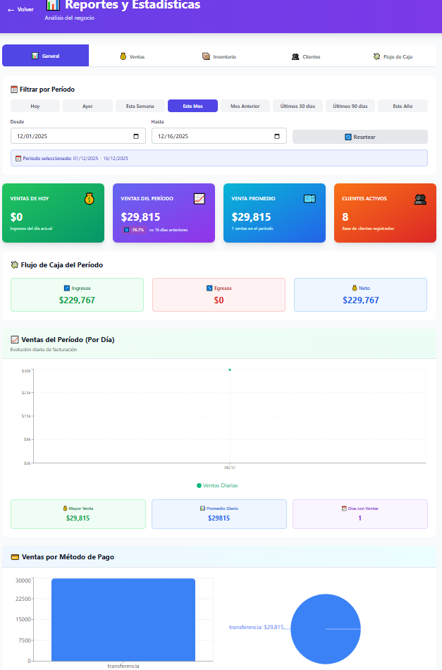The width and height of the screenshot is (442, 670).
Task: Select the Hoy period filter
Action: pyautogui.click(x=35, y=106)
